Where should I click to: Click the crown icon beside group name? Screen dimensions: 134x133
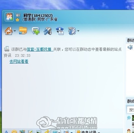[x=18, y=15]
